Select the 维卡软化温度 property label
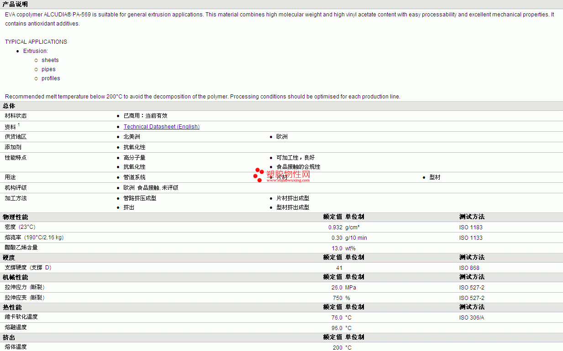 pos(21,317)
